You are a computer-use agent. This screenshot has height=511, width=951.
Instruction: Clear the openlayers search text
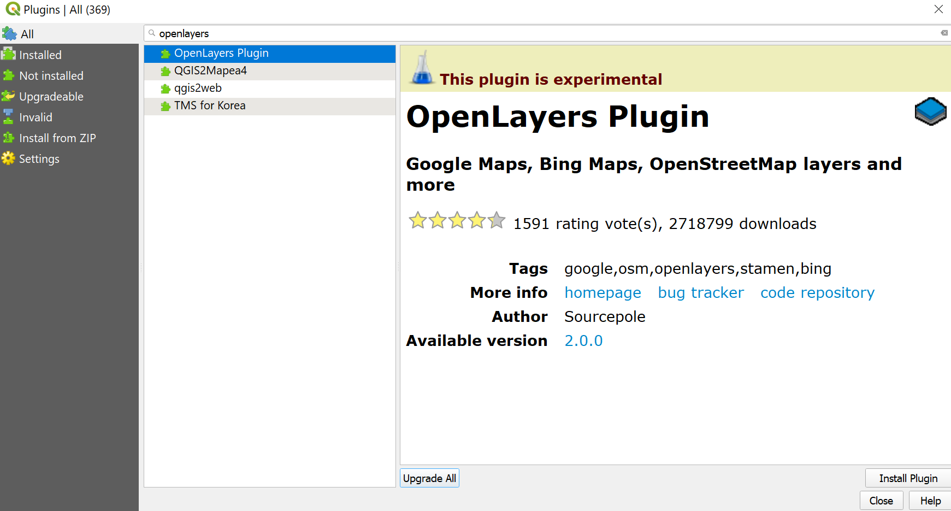(944, 33)
